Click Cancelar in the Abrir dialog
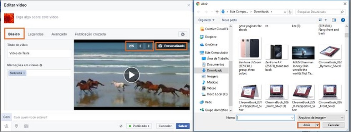 click(334, 125)
